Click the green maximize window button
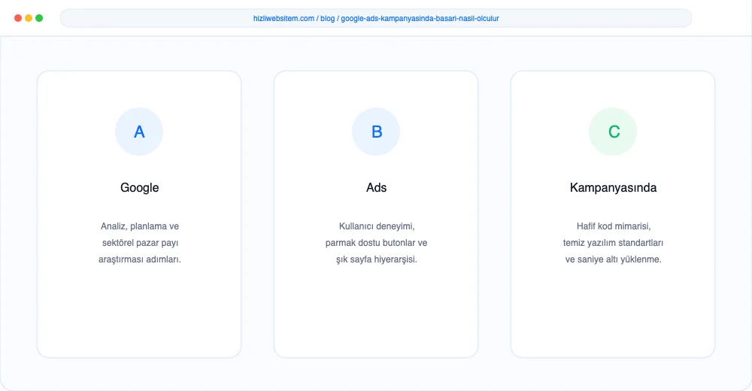The height and width of the screenshot is (391, 752). 39,18
